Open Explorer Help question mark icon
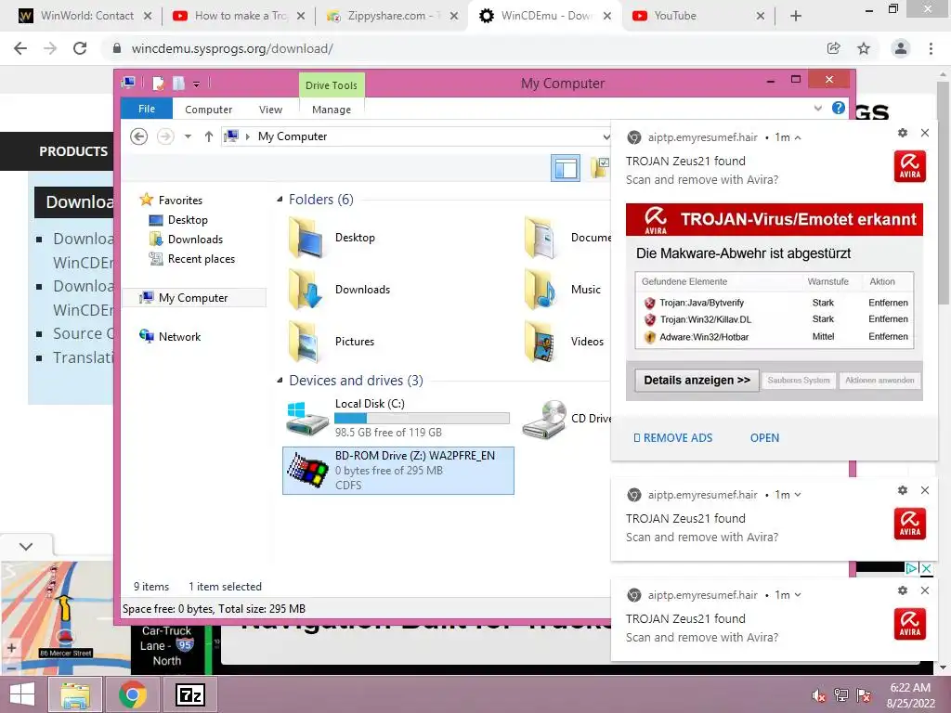Image resolution: width=951 pixels, height=713 pixels. coord(839,108)
